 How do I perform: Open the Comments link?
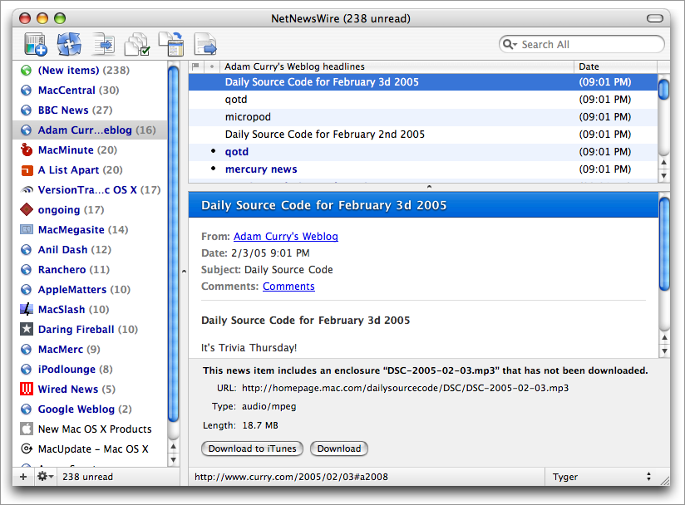pos(288,287)
